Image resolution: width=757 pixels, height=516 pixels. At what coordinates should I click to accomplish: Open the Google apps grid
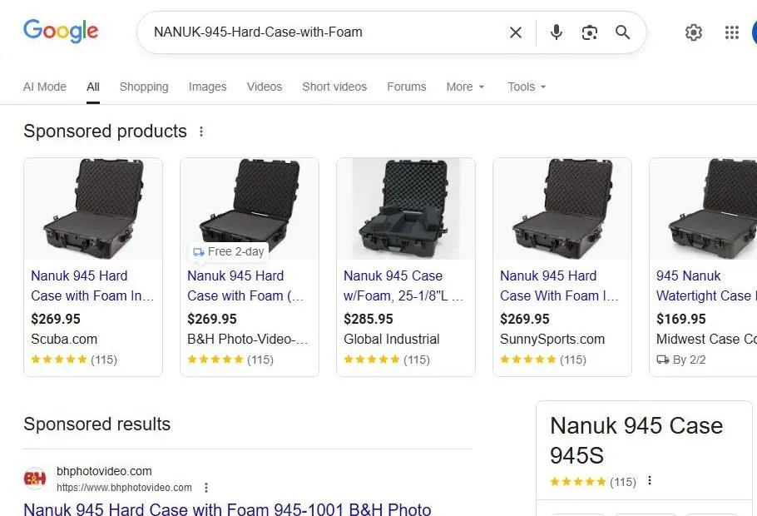point(732,32)
